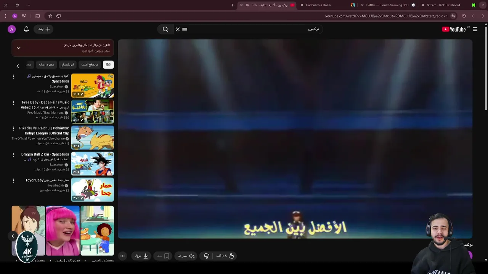Screen dimensions: 488x274
Task: Open the Baba Fein video thumbnail
Action: [x=93, y=112]
